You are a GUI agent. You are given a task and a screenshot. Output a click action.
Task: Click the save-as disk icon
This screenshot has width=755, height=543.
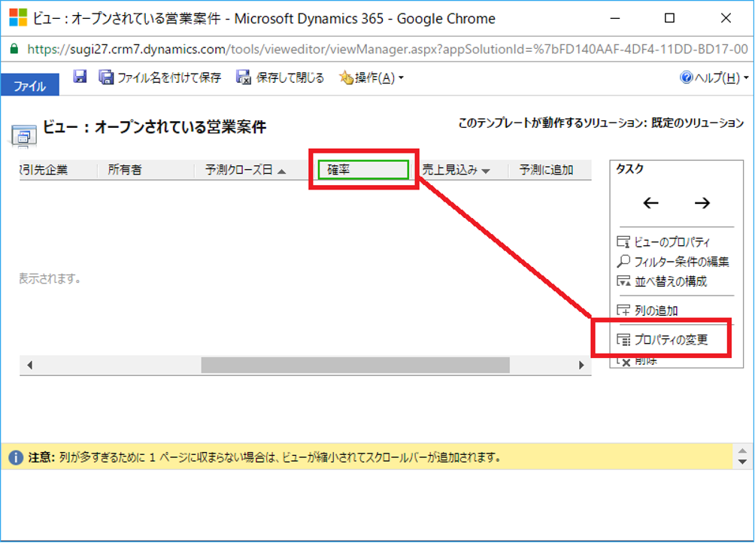(x=106, y=77)
